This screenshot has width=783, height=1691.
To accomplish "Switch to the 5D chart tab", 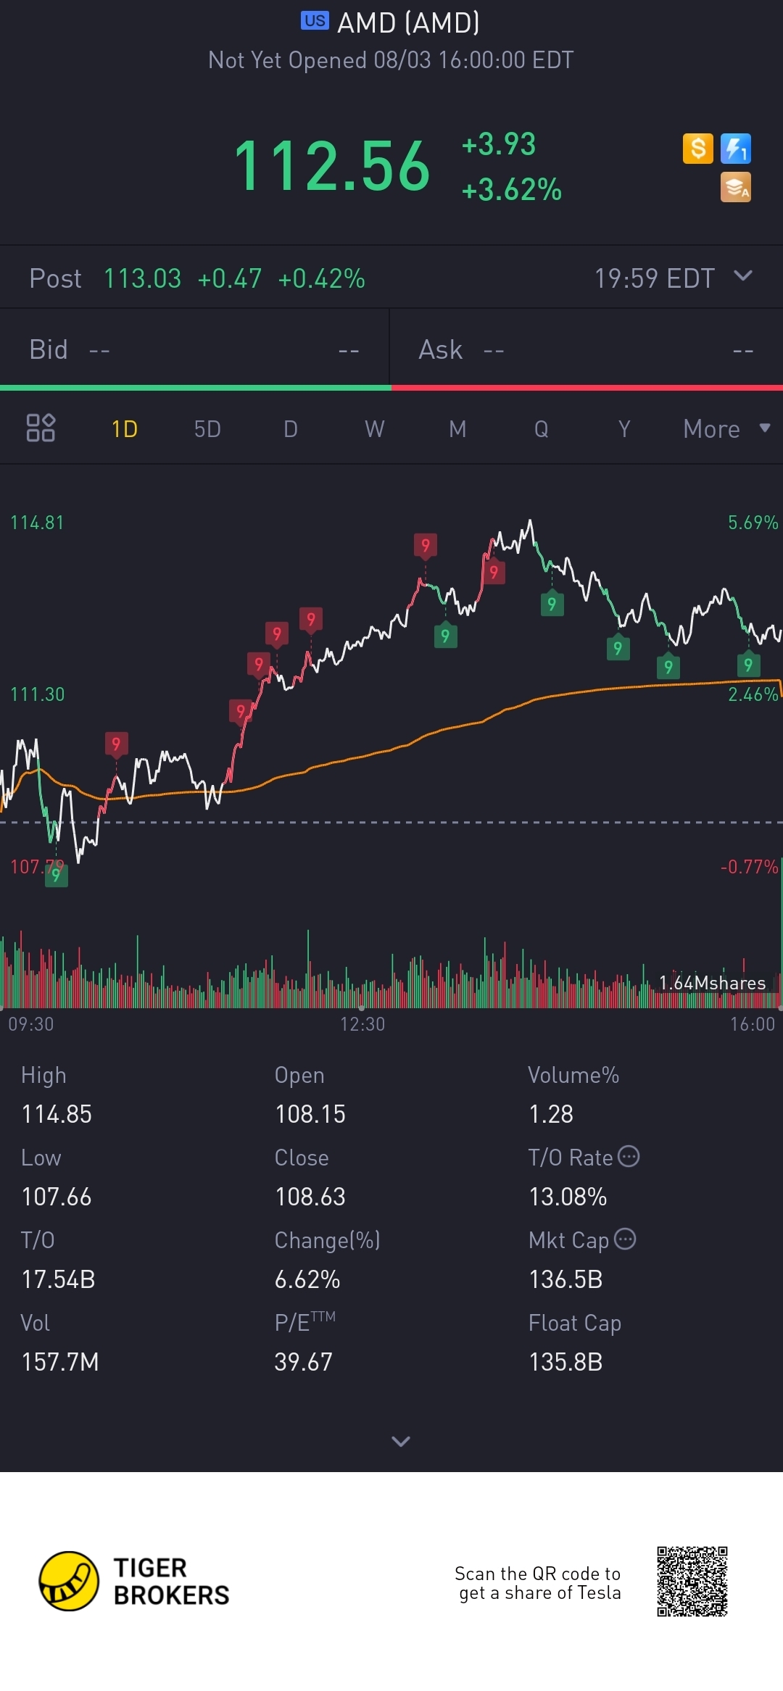I will (207, 429).
